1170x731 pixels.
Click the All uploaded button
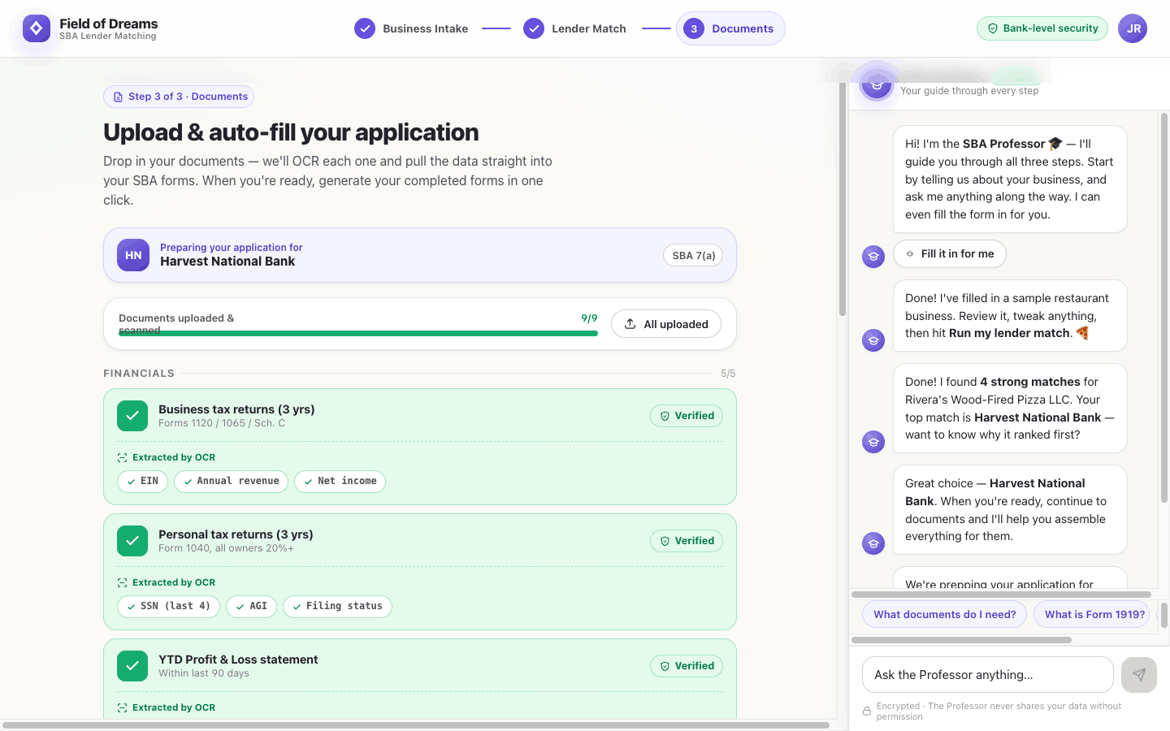(665, 324)
